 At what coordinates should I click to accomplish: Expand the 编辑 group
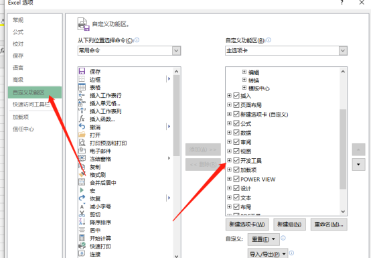244,72
